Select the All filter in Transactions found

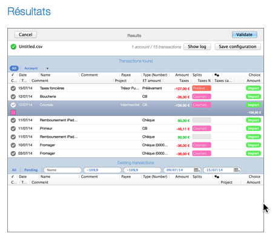(x=14, y=69)
